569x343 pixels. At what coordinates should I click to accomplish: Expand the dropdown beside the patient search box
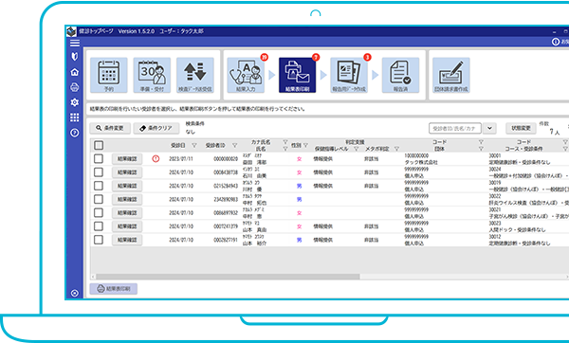click(x=489, y=128)
